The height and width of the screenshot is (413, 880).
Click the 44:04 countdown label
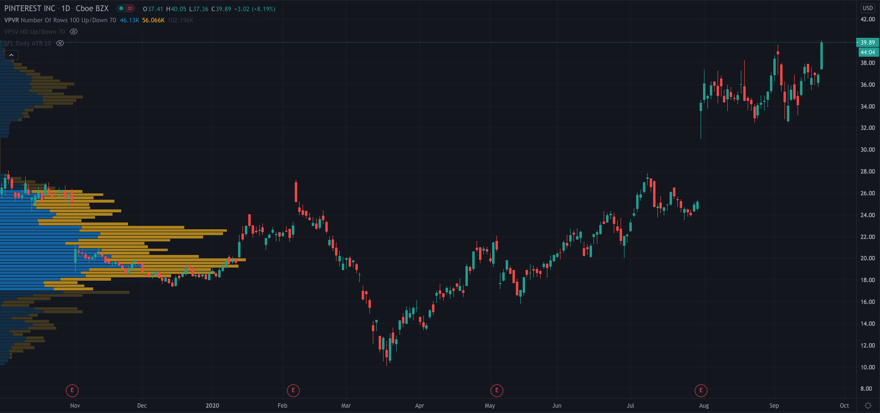pyautogui.click(x=867, y=52)
